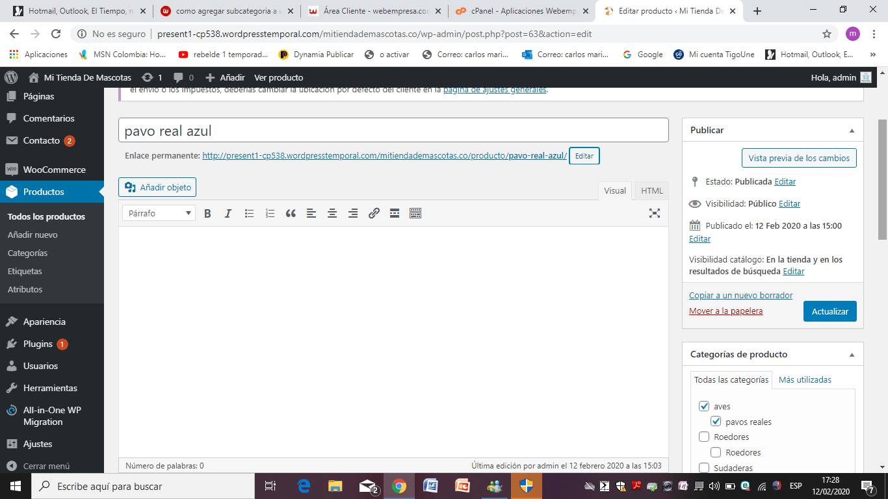Switch editor to the Visual tab

pos(615,190)
